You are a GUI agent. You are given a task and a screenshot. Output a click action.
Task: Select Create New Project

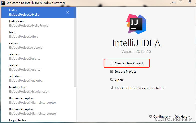[x=127, y=63]
